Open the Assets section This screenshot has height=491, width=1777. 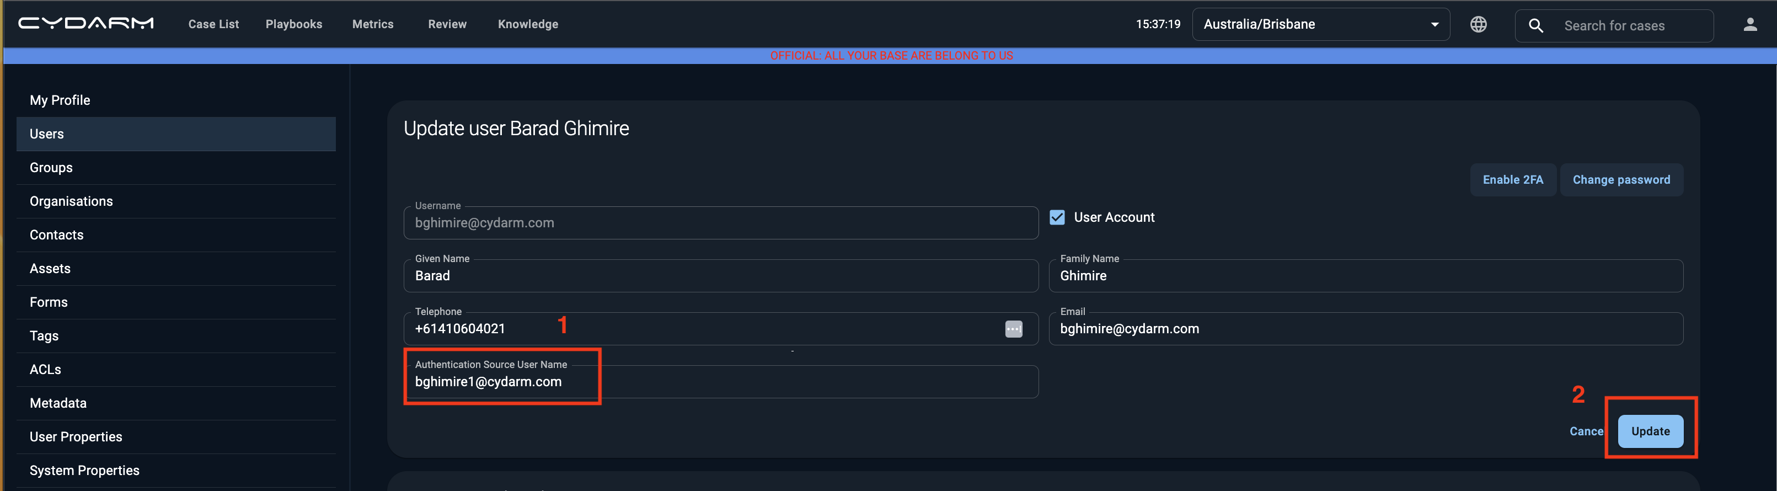tap(176, 268)
